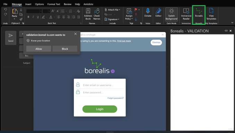The height and width of the screenshot is (133, 235).
Task: Click the Undo arrow icon
Action: (x=6, y=10)
